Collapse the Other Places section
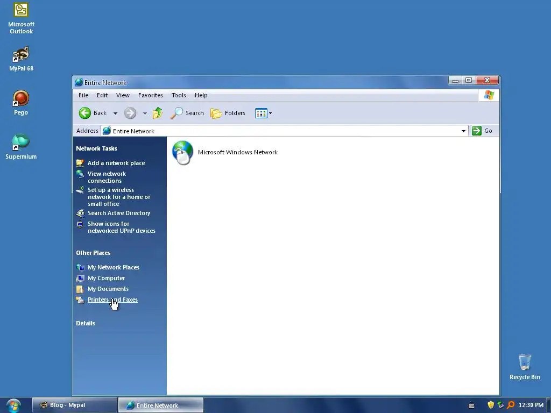551x413 pixels. 93,253
